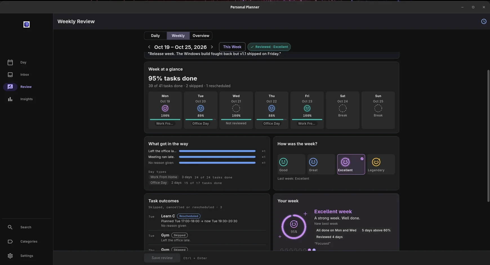The image size is (490, 265).
Task: Click the Reviewed · Excellent badge
Action: tap(269, 47)
